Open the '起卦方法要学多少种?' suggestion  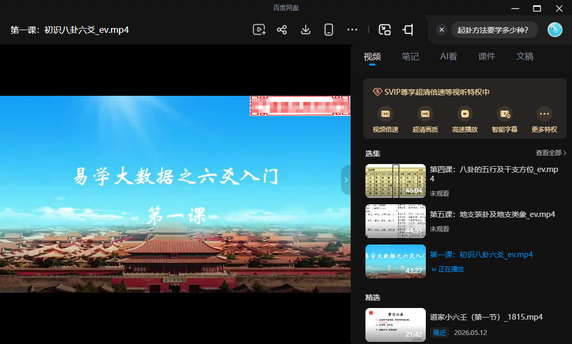pos(493,30)
